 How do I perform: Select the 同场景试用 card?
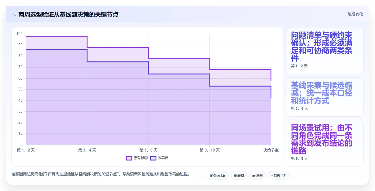pyautogui.click(x=325, y=143)
